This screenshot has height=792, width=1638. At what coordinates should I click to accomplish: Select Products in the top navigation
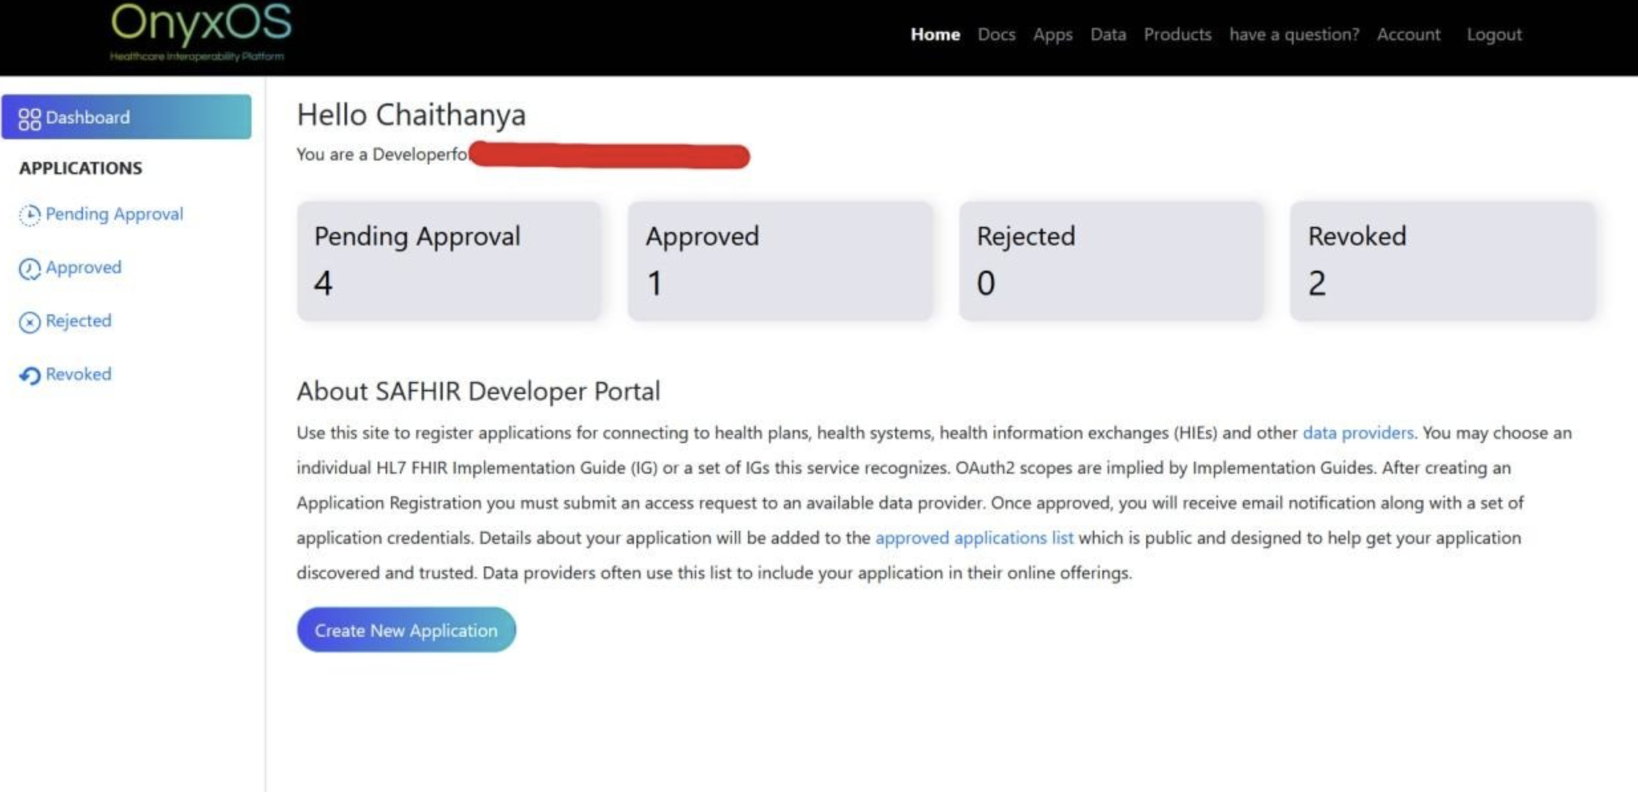click(x=1177, y=34)
